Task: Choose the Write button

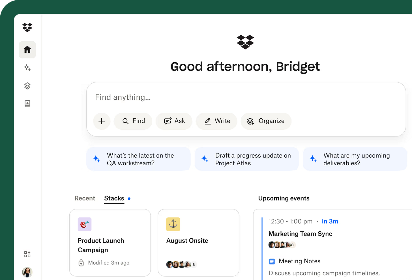Action: pyautogui.click(x=217, y=121)
